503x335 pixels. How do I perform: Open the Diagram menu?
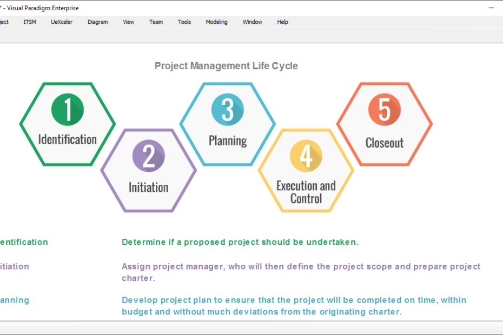pos(97,22)
